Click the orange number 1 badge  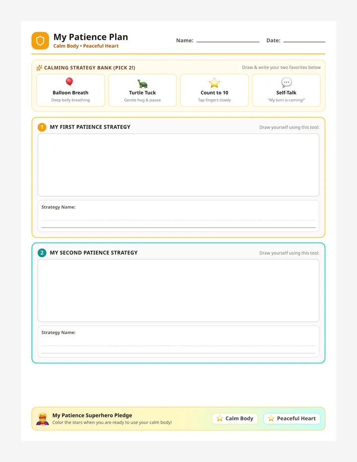click(x=42, y=127)
